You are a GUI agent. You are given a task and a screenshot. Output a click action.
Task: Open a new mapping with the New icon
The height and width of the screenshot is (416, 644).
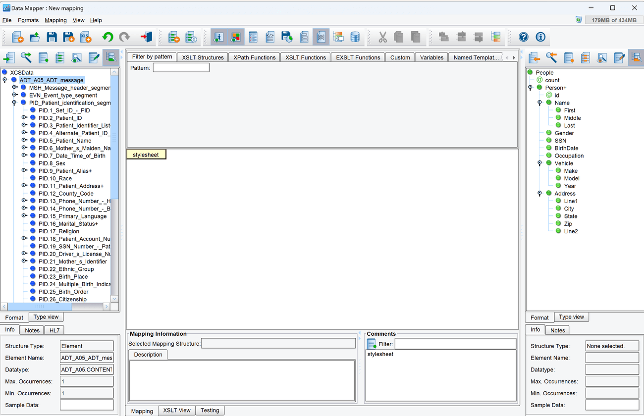17,37
